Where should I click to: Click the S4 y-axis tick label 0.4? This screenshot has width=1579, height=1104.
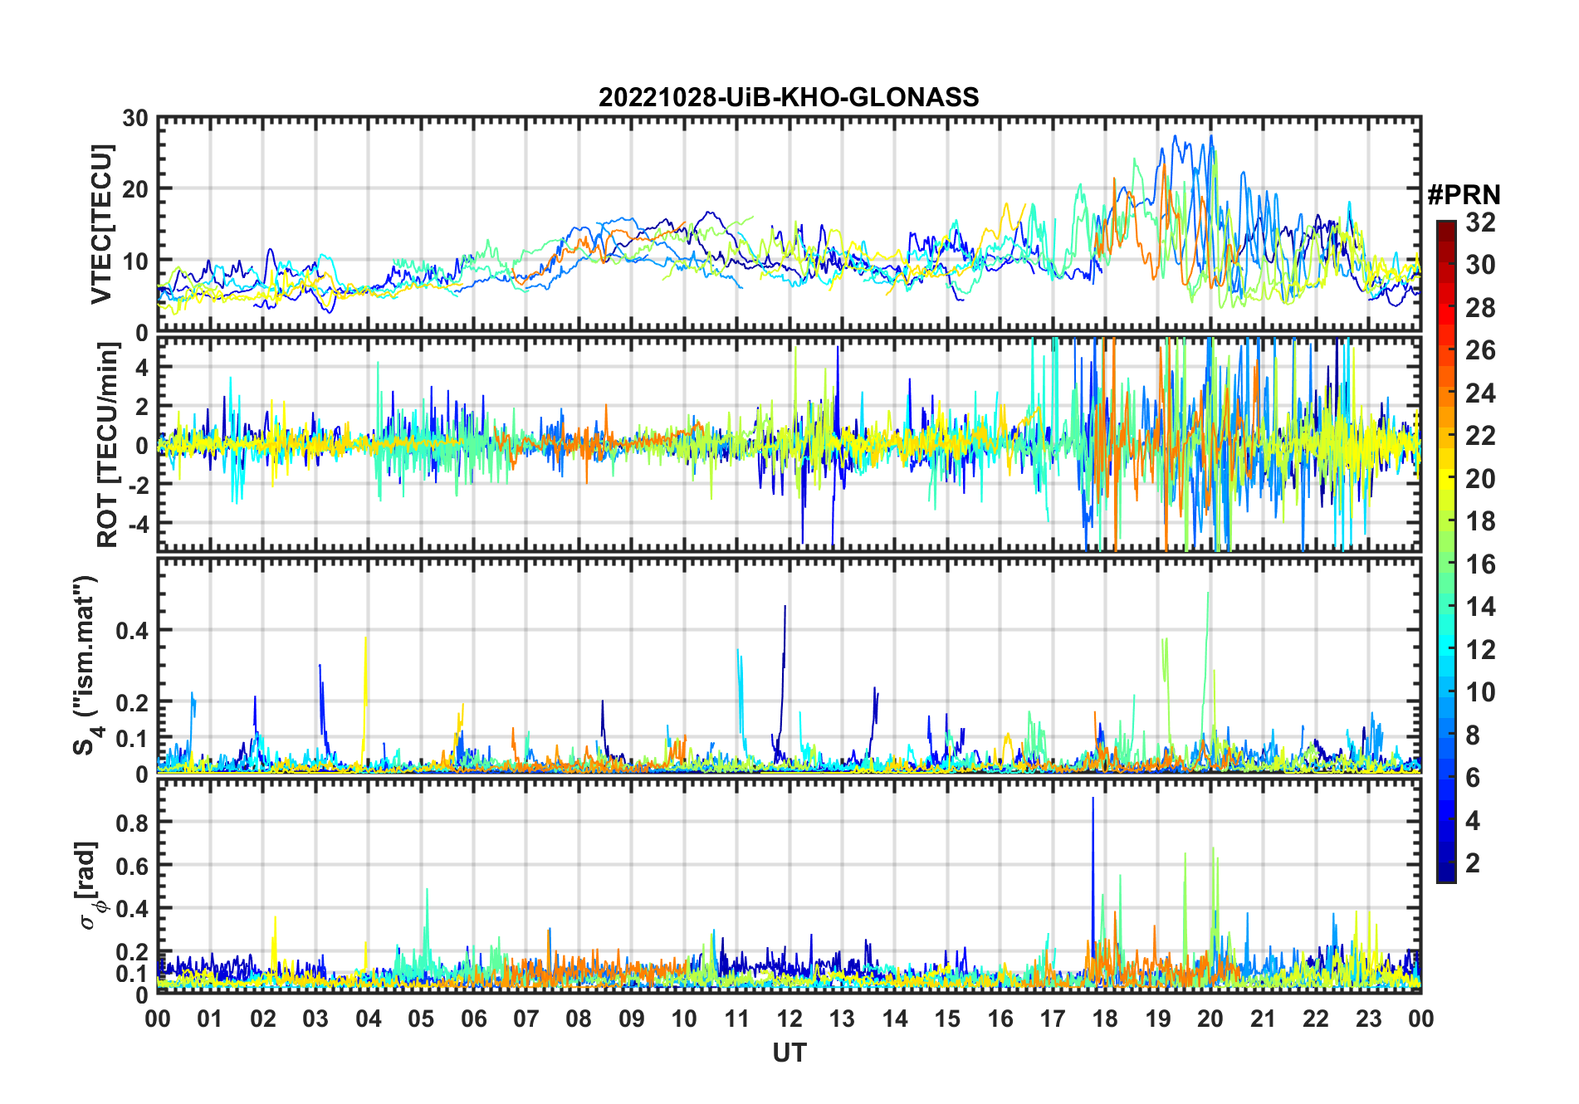(132, 630)
